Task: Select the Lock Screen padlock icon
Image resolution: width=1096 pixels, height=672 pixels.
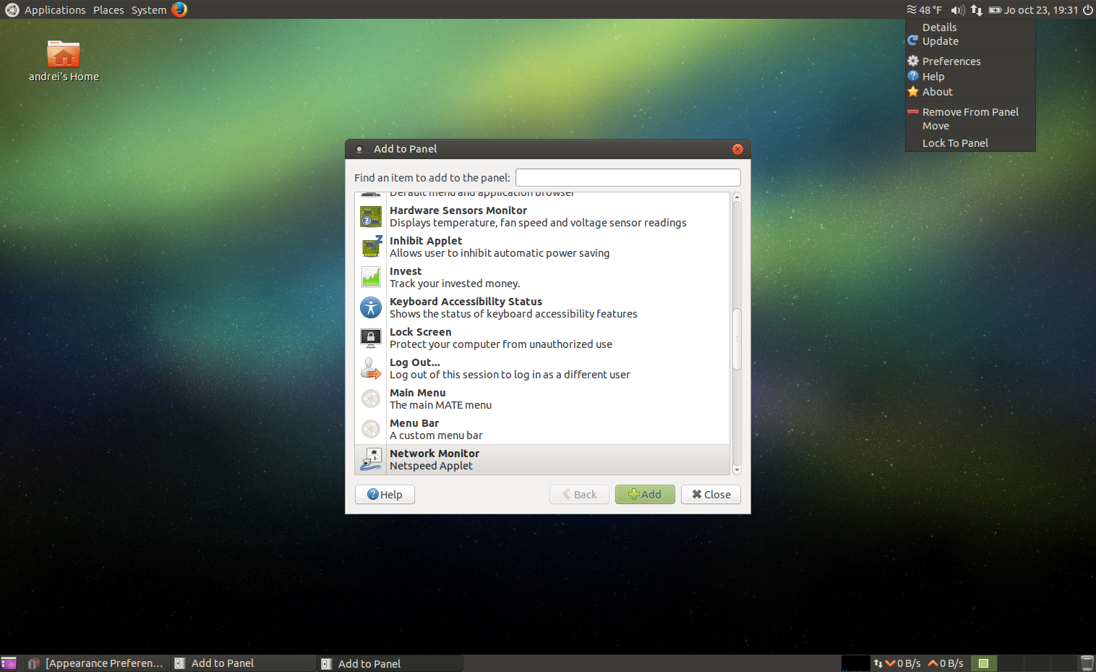Action: click(370, 338)
